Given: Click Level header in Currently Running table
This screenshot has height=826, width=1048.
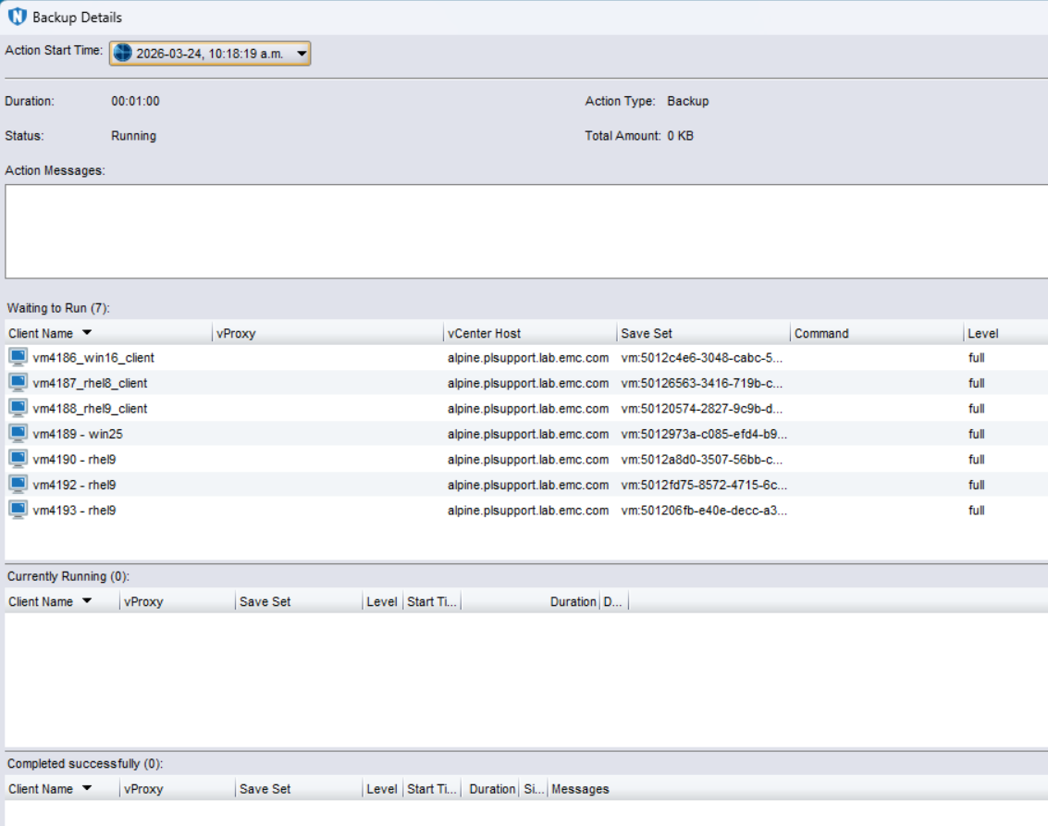Looking at the screenshot, I should [382, 601].
